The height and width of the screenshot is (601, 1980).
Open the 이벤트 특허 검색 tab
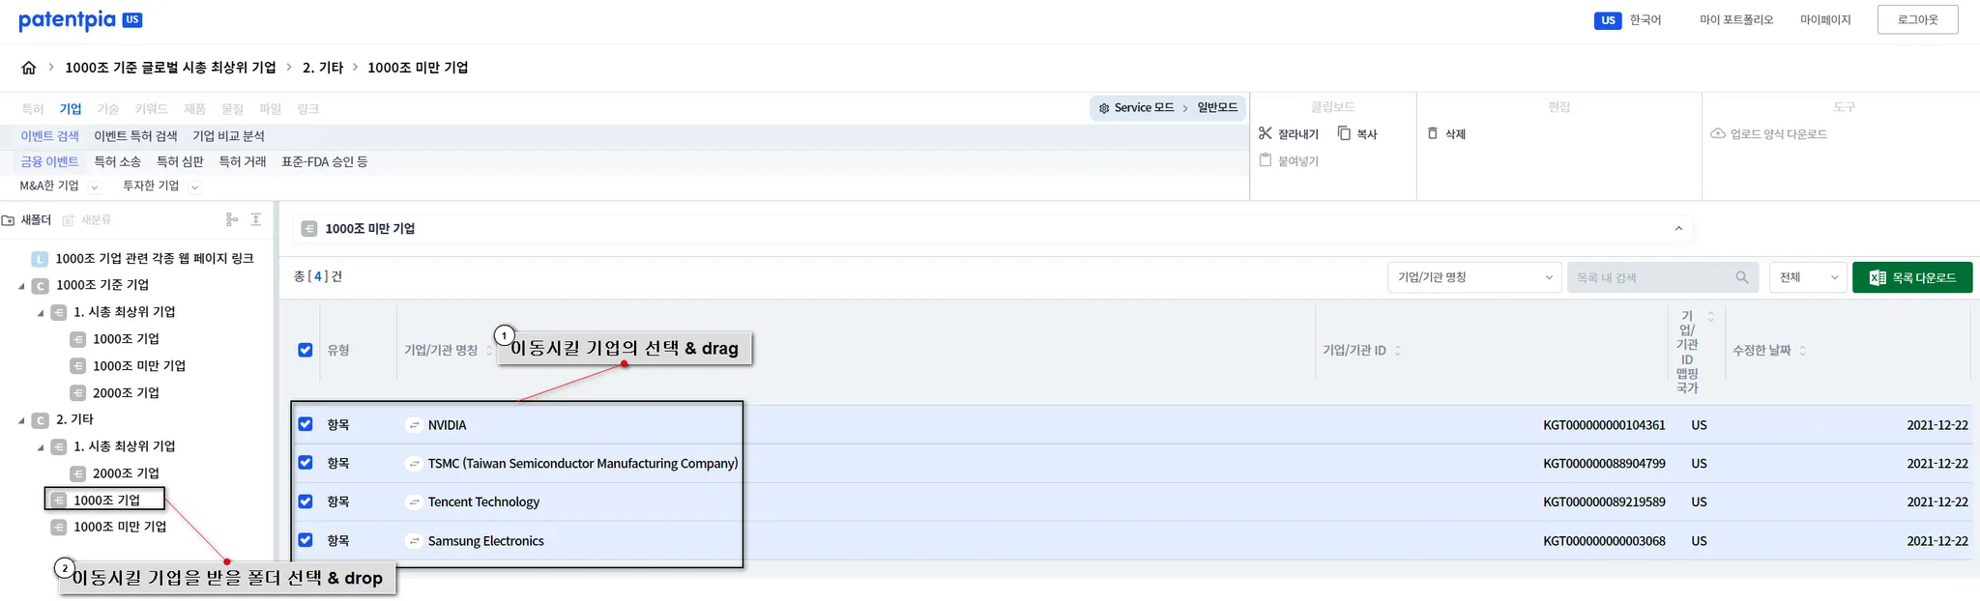[135, 136]
